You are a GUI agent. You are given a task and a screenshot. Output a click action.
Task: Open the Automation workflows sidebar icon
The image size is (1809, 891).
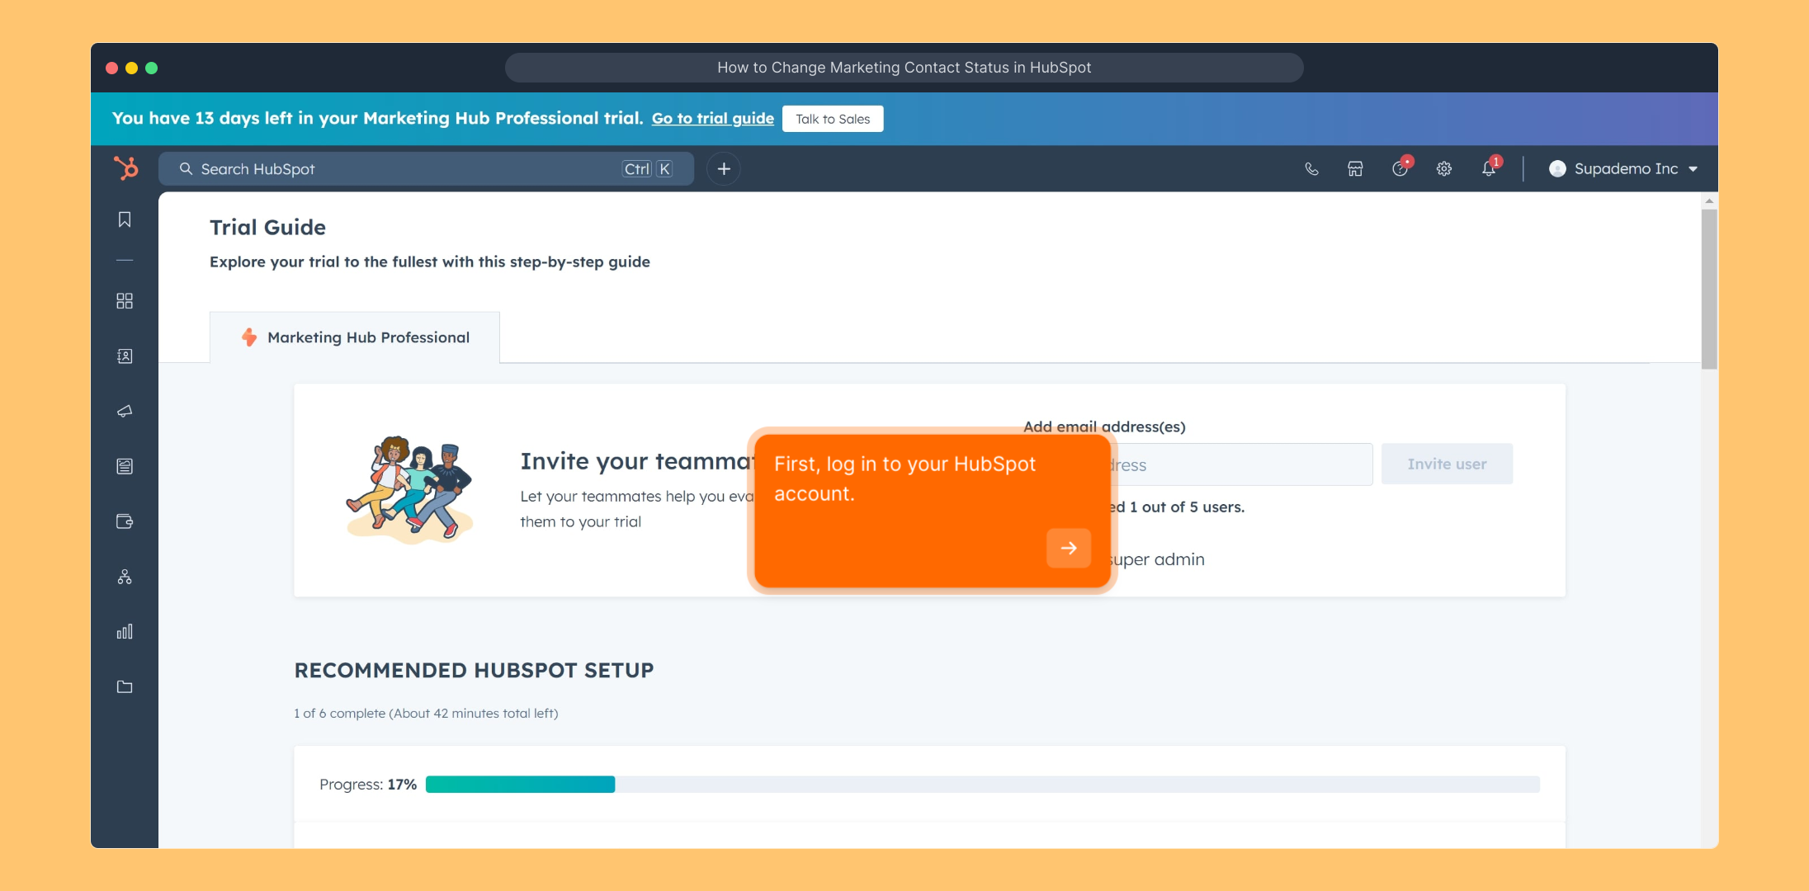(125, 577)
